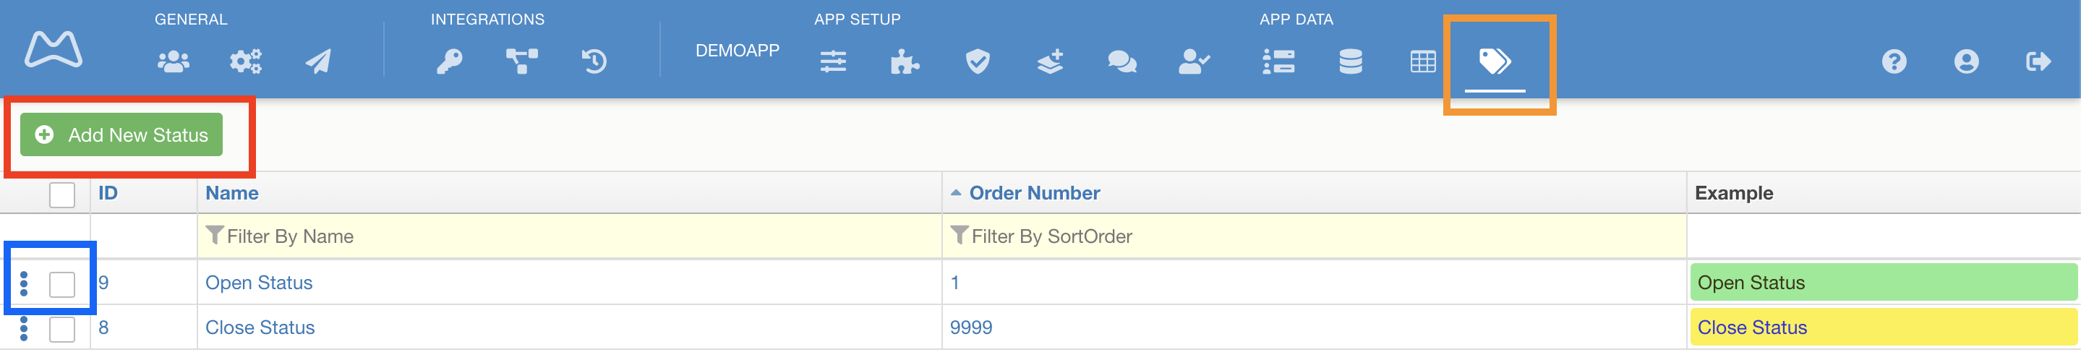
Task: Open the users group icon under General
Action: [173, 61]
